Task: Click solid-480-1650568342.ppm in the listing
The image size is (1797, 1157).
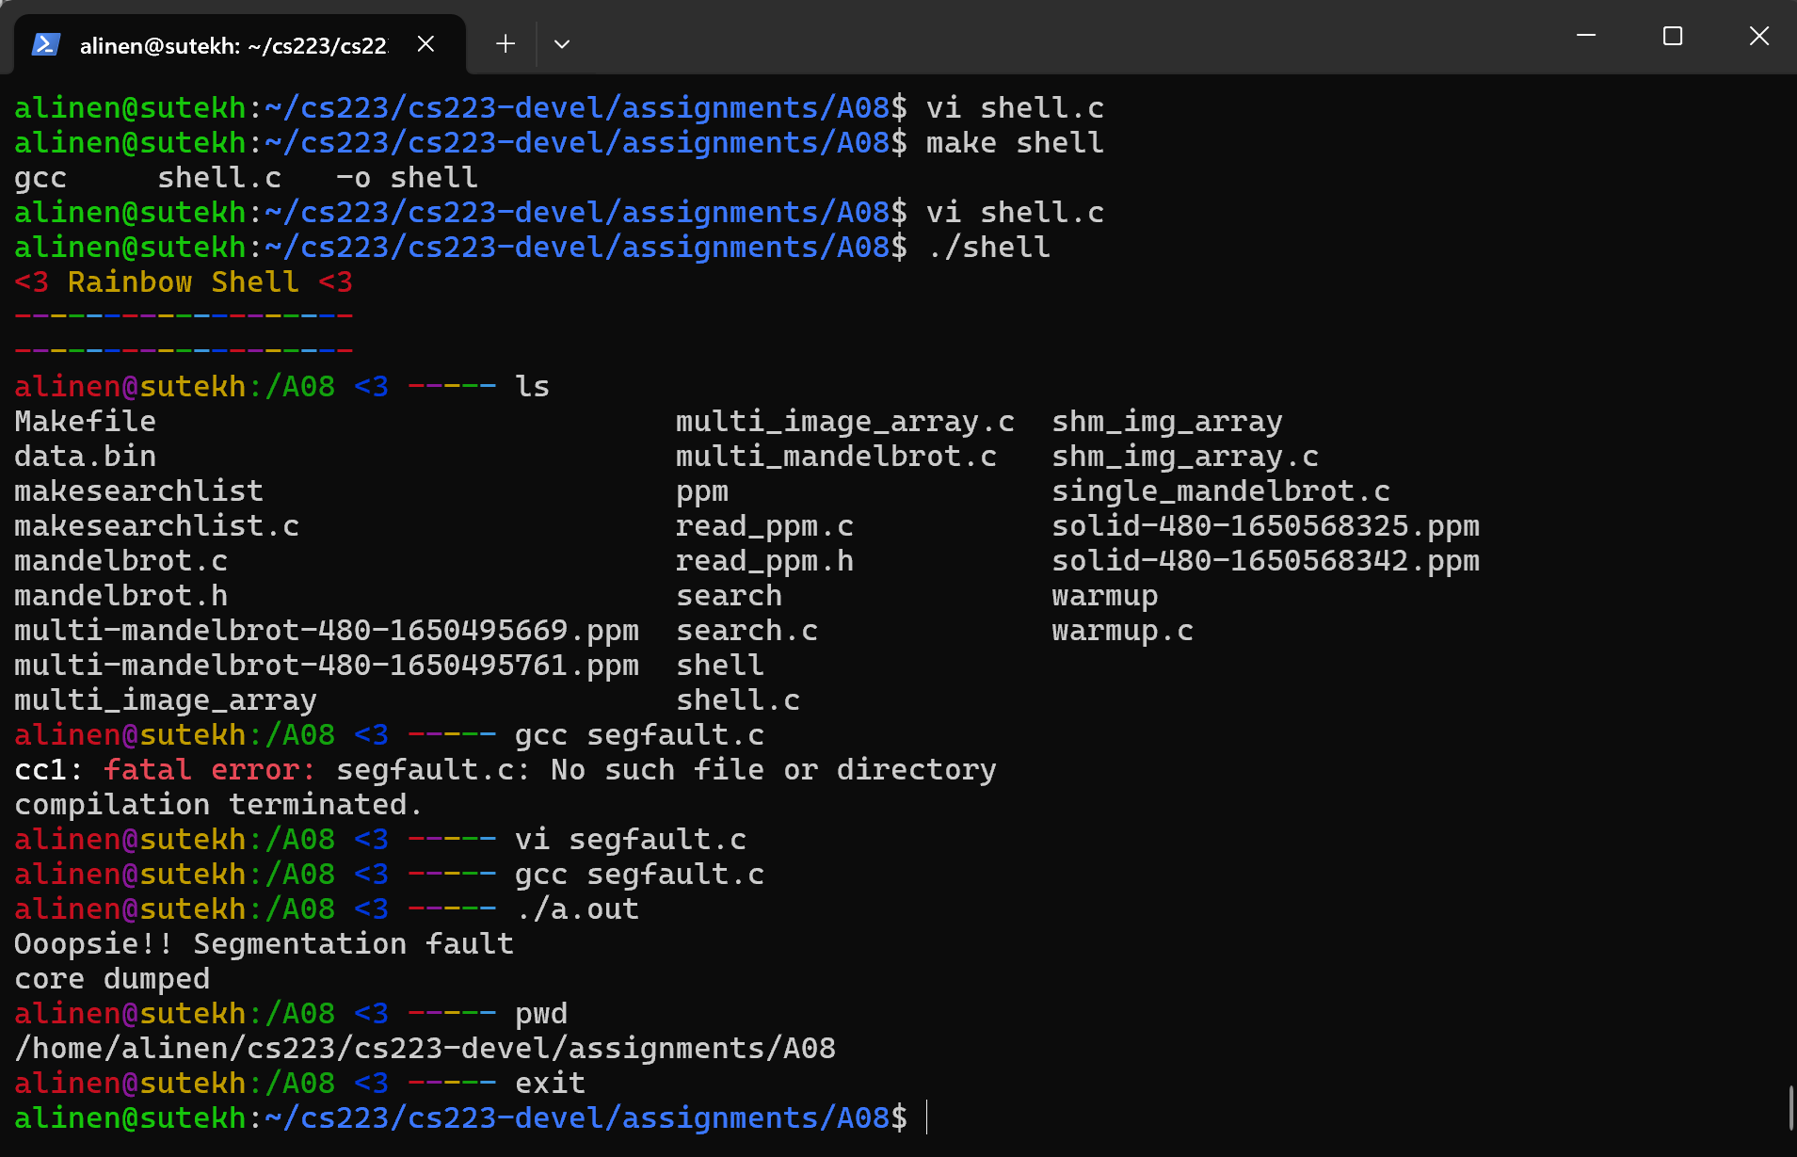Action: click(x=1265, y=561)
